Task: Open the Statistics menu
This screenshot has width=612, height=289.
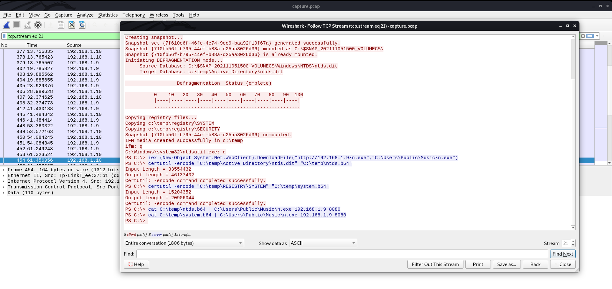Action: point(108,15)
